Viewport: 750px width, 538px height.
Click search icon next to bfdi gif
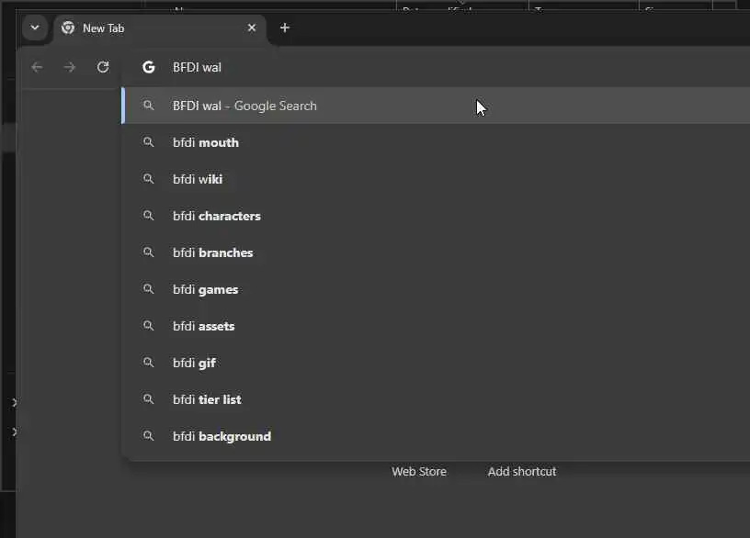[149, 363]
